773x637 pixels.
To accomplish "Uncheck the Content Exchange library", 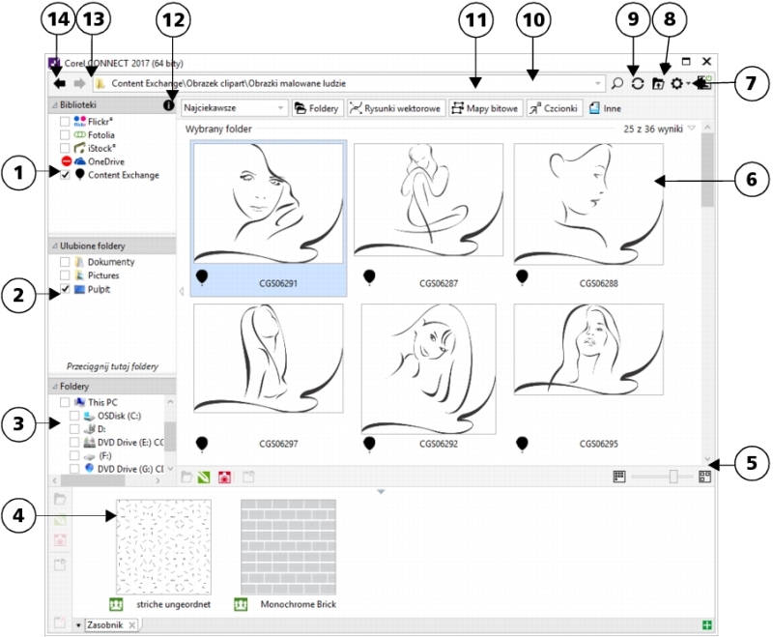I will click(65, 175).
